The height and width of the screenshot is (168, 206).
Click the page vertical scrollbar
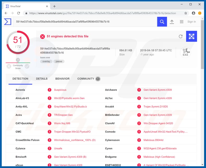click(202, 45)
